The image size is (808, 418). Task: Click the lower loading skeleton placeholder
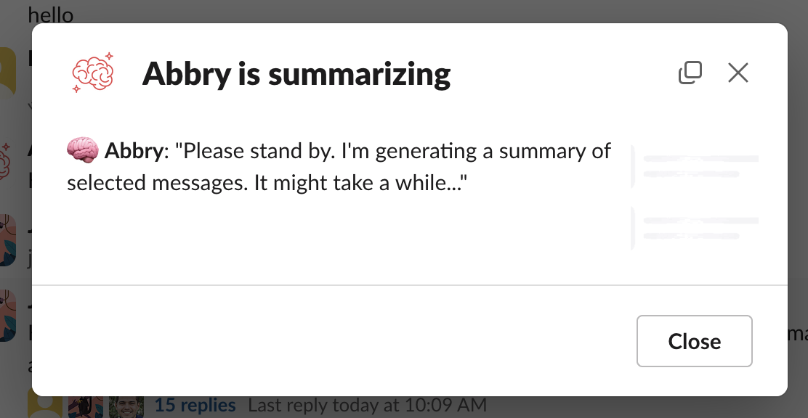pos(695,228)
